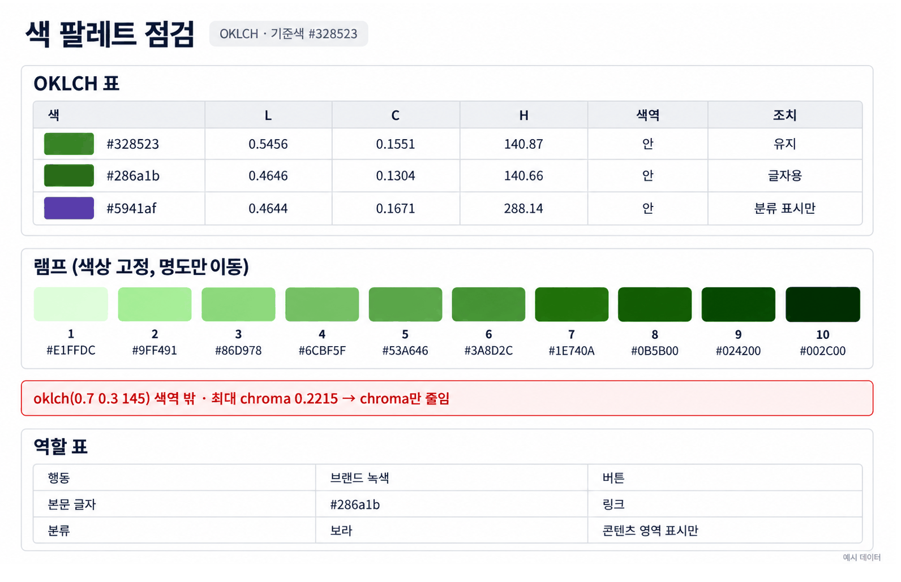
Task: Select ramp swatch 4 above #6CBF5F
Action: click(x=322, y=304)
